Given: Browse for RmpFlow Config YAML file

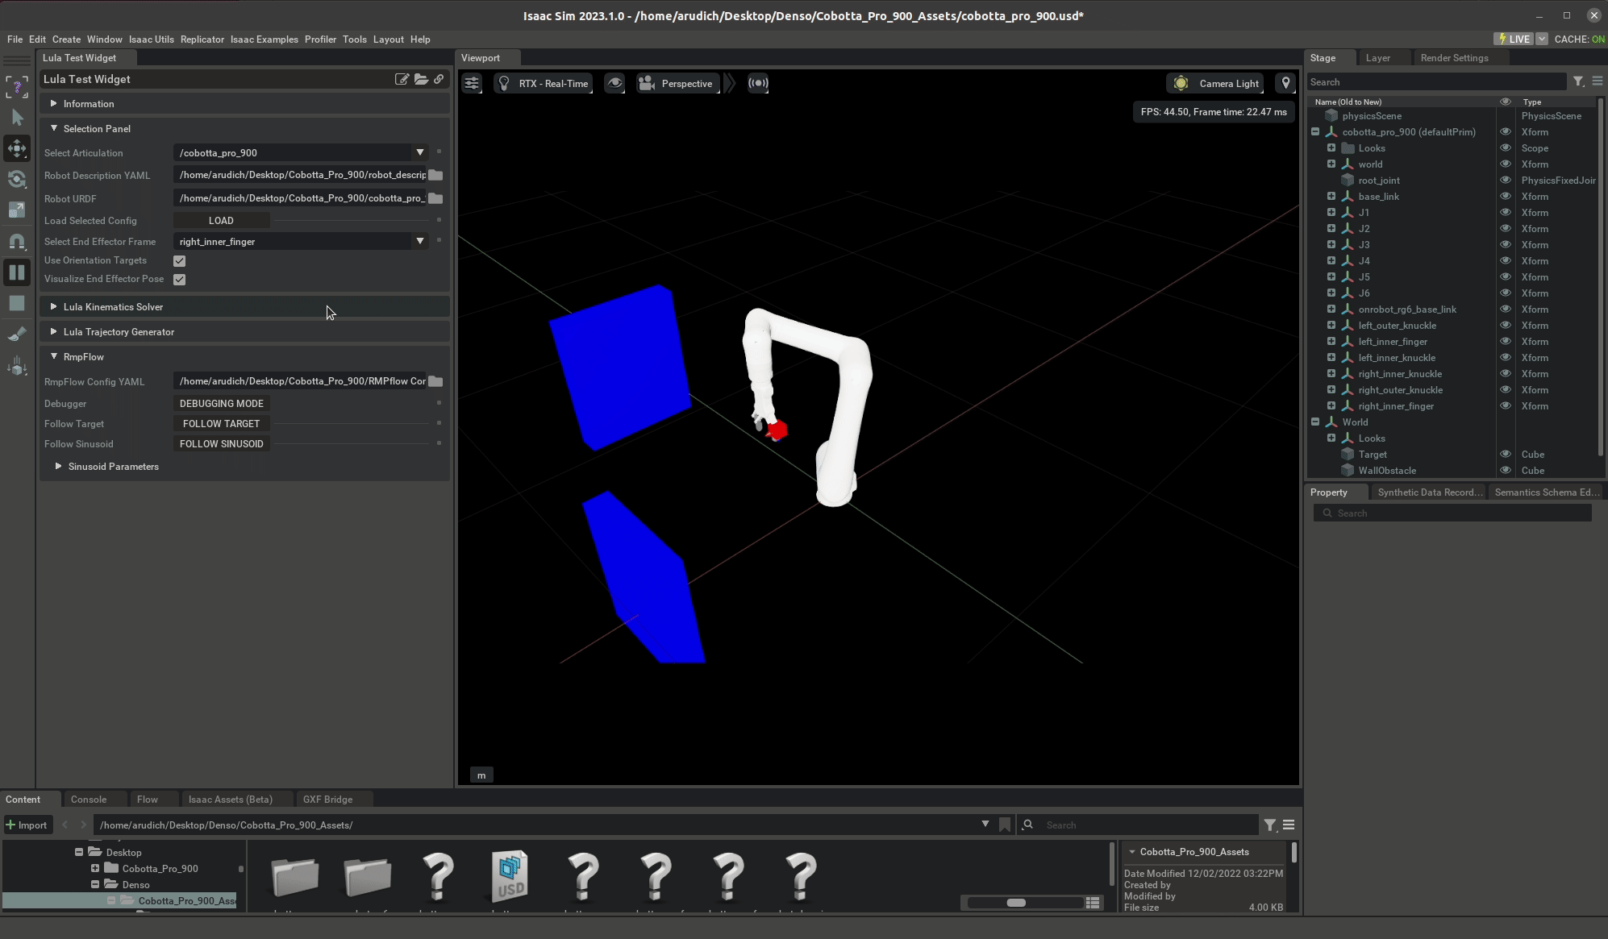Looking at the screenshot, I should pos(435,381).
